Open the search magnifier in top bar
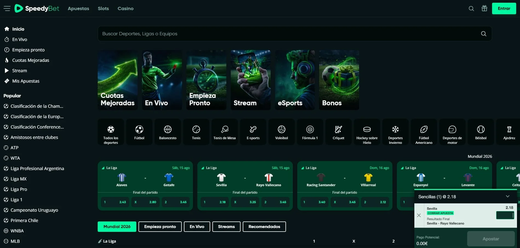This screenshot has height=248, width=520. [471, 8]
